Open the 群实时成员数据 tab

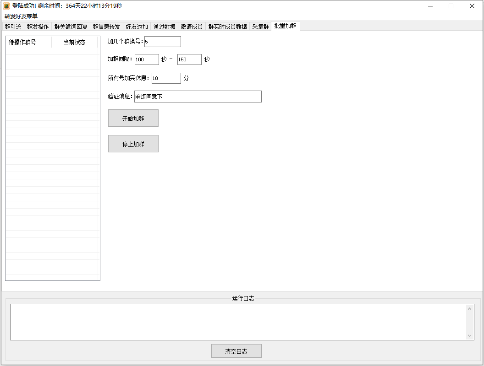tap(227, 27)
